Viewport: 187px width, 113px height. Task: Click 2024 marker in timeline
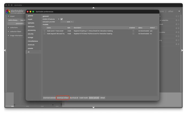pyautogui.click(x=42, y=106)
